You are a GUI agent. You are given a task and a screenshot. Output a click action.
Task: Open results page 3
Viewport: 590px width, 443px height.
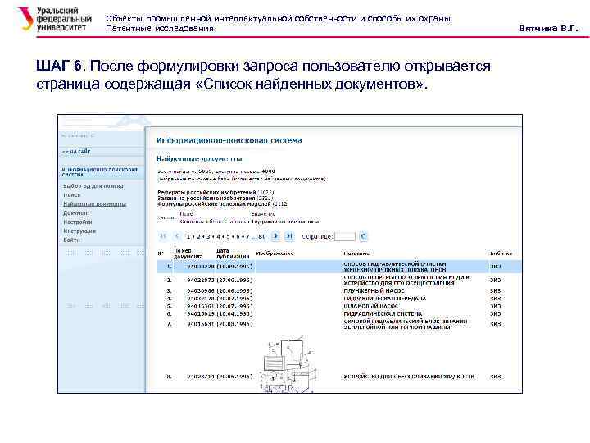pyautogui.click(x=208, y=236)
